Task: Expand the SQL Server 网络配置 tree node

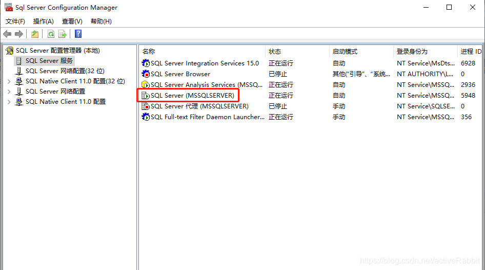Action: [9, 92]
